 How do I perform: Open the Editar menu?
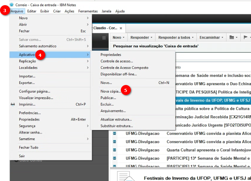click(x=32, y=11)
